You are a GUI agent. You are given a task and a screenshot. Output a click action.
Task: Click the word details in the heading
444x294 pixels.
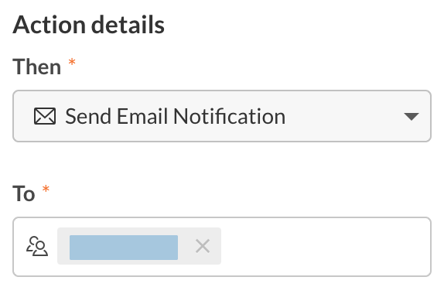(x=128, y=25)
